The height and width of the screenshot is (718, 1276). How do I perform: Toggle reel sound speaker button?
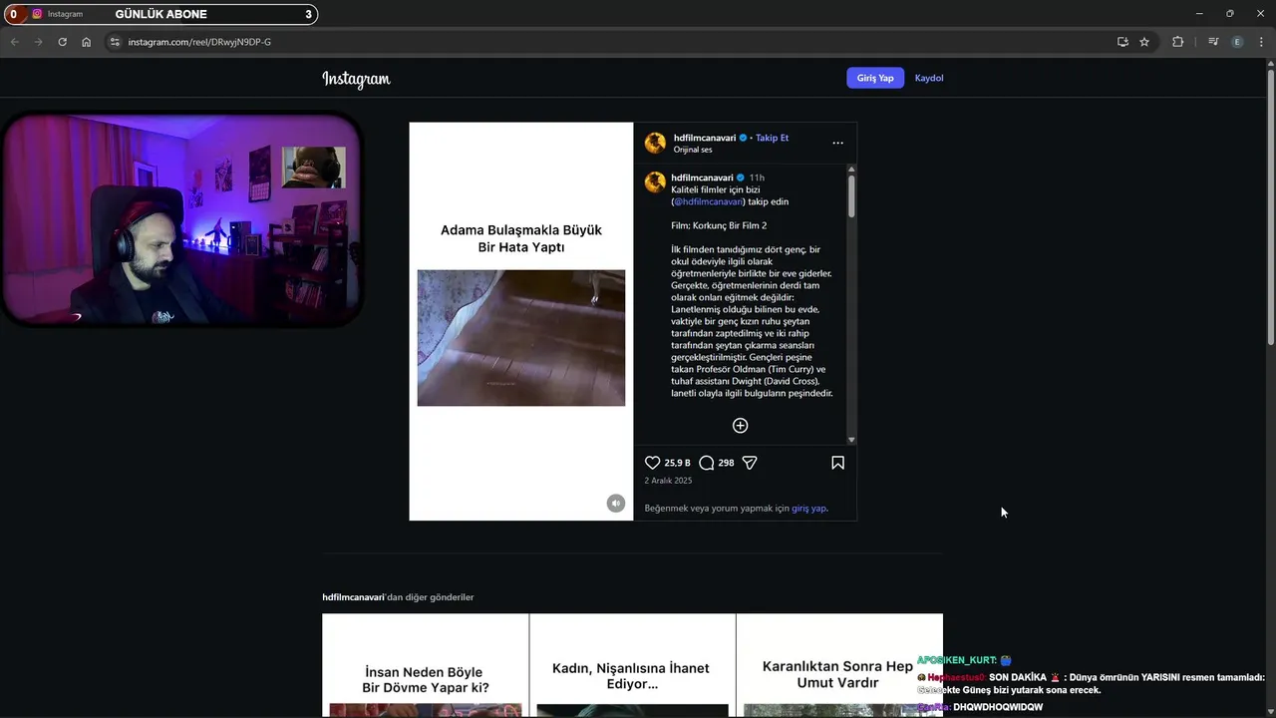point(616,504)
